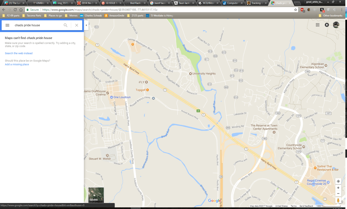Viewport: 347px width, 209px height.
Task: Switch to the 'Bed Racks' tab
Action: coord(135,3)
